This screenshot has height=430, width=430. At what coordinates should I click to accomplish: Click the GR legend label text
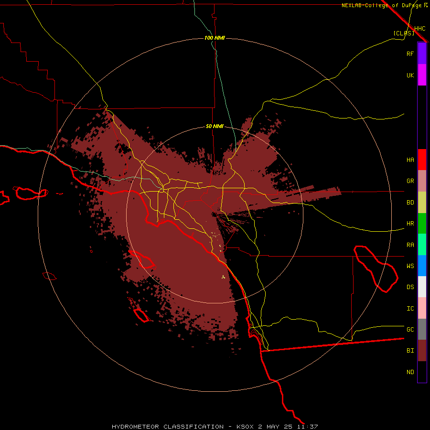tap(410, 181)
